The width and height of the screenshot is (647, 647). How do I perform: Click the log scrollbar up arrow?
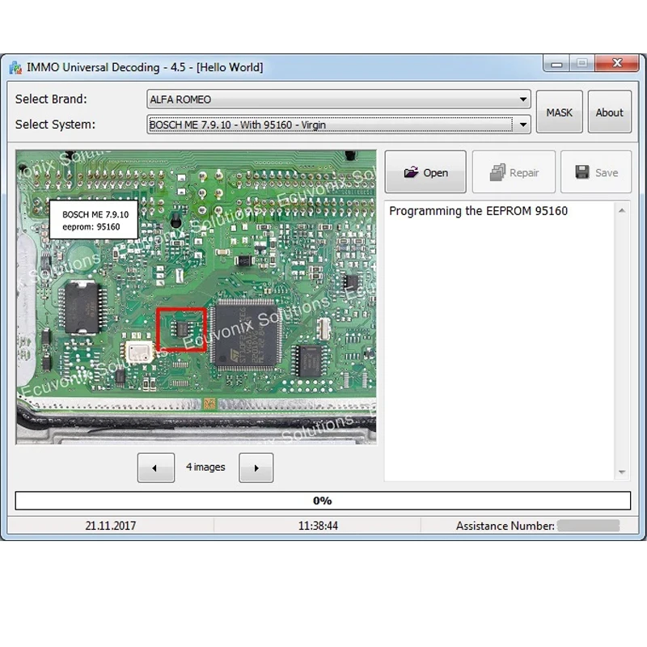[x=622, y=211]
